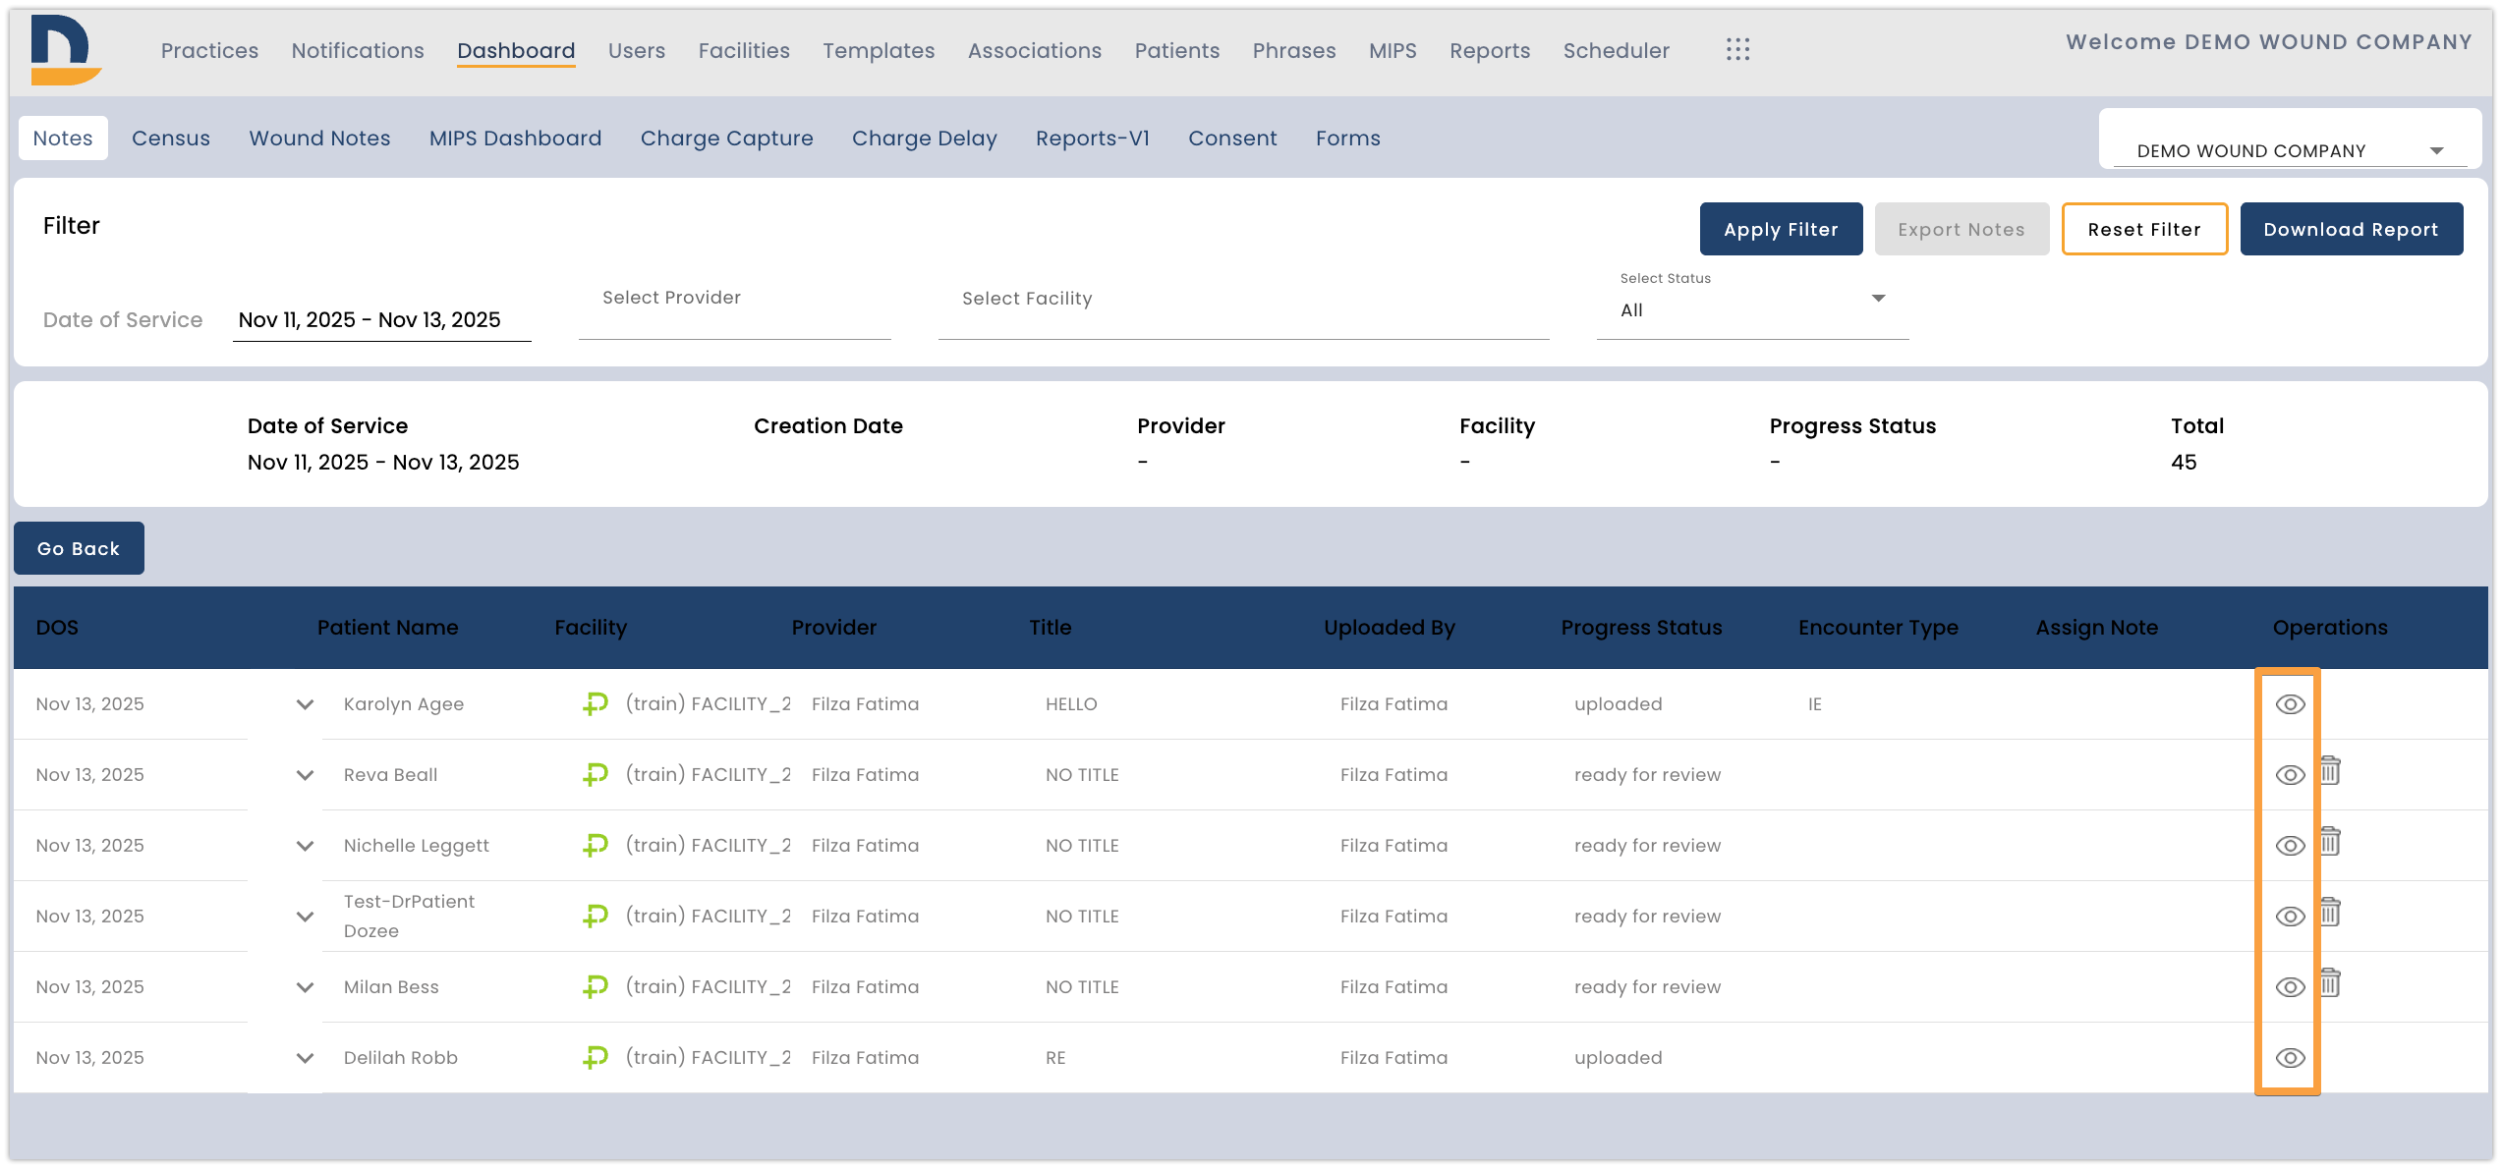Delete Test-DrPatient Dozee's note with trash icon
The width and height of the screenshot is (2502, 1169).
pos(2330,913)
